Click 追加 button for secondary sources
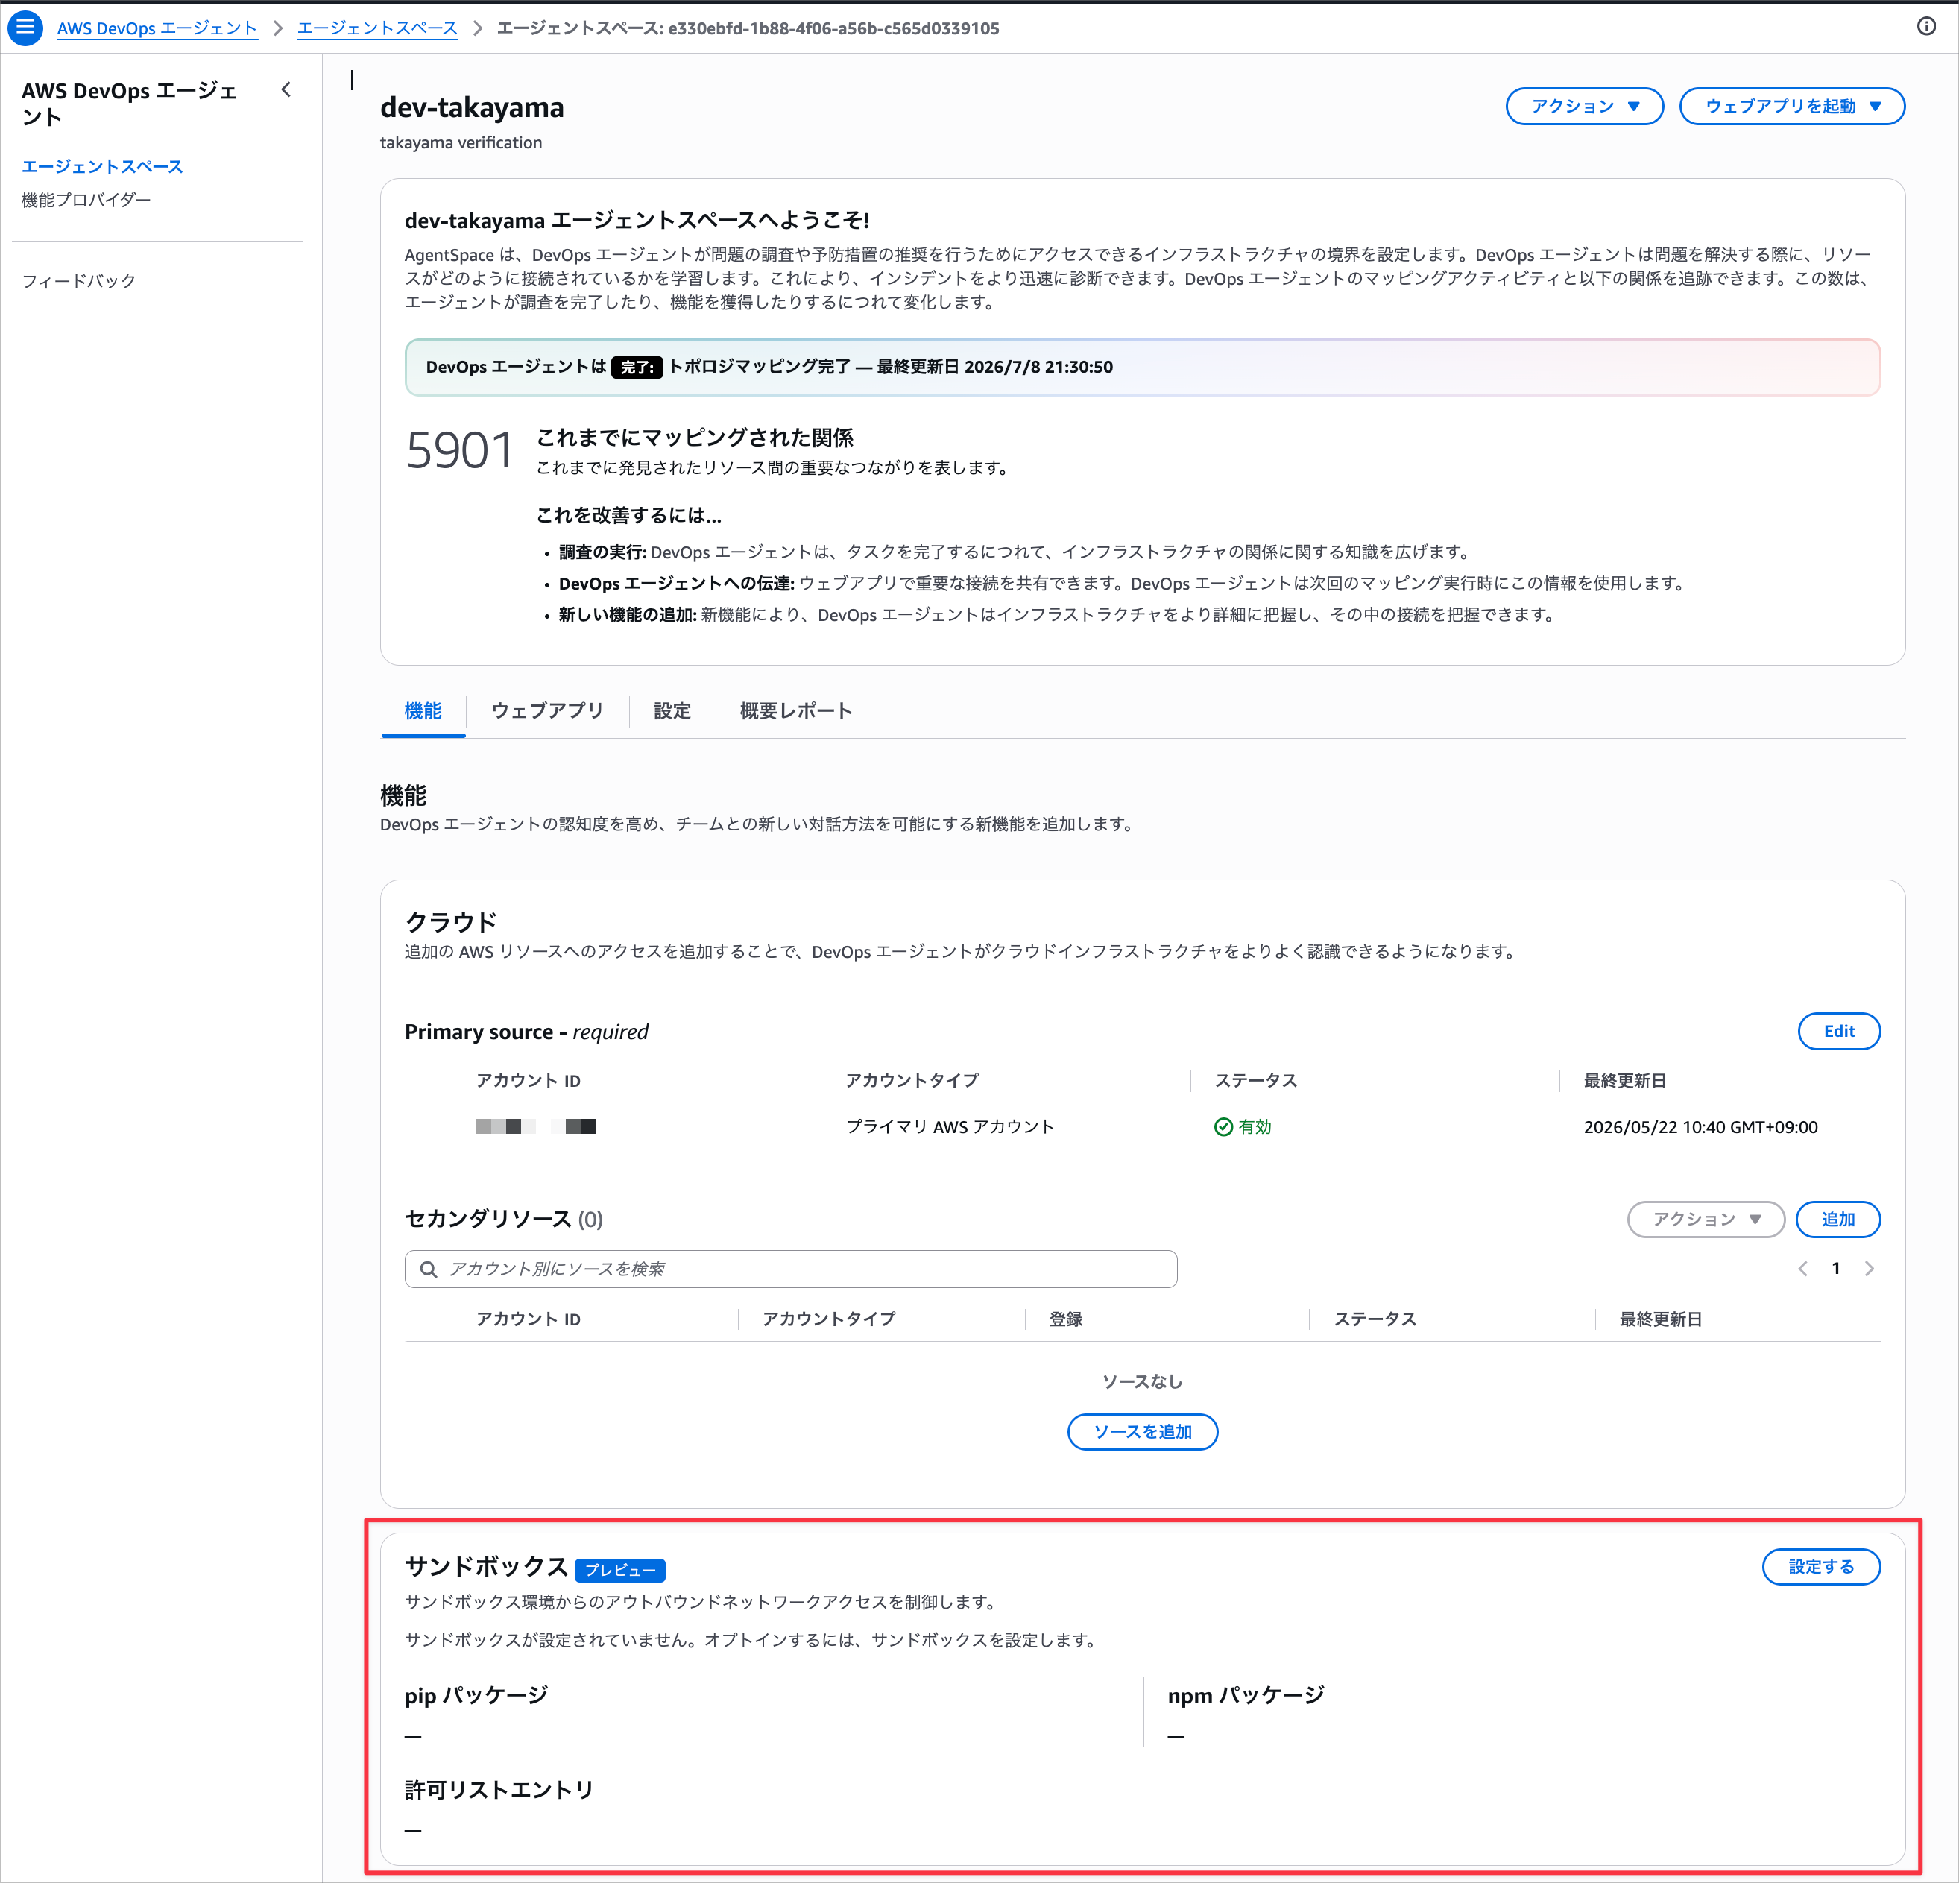The image size is (1959, 1883). [x=1837, y=1220]
